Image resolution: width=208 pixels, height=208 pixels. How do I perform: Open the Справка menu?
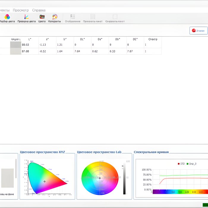(39, 10)
